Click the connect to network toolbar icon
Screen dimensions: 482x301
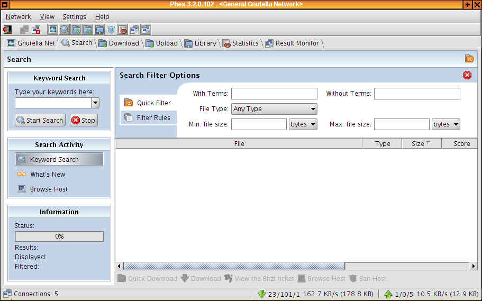[x=24, y=30]
